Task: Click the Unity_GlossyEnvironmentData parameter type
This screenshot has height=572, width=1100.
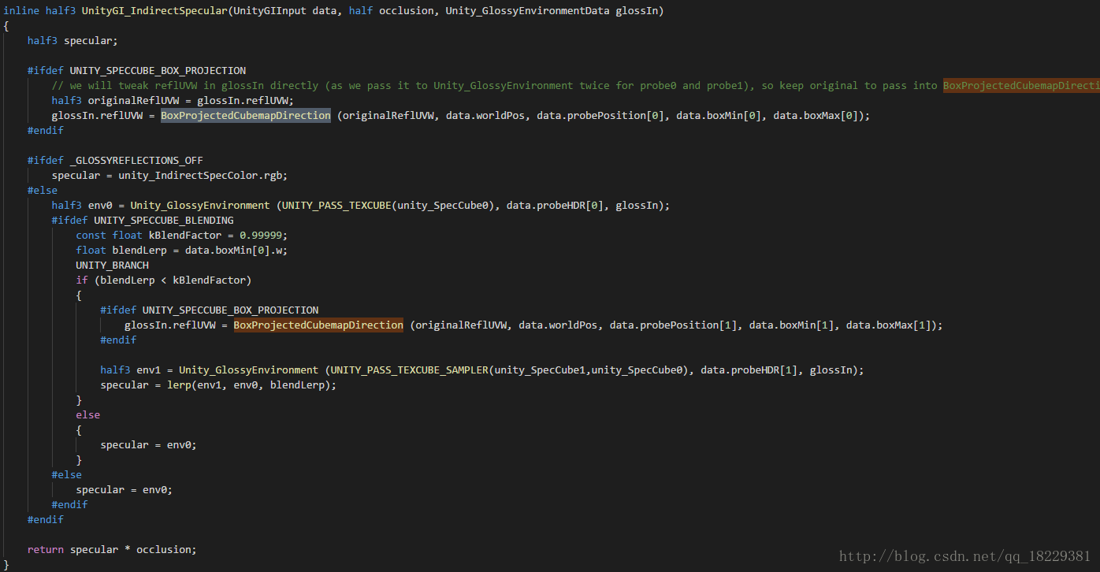Action: pyautogui.click(x=527, y=11)
